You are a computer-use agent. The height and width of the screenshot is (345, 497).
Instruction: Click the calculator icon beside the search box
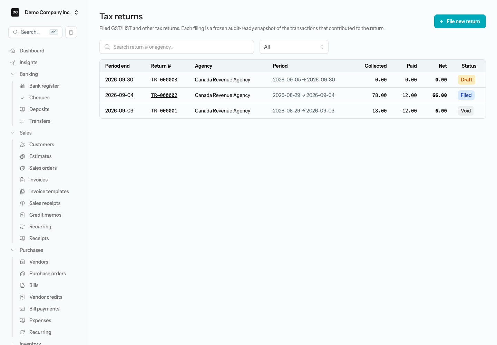click(71, 32)
